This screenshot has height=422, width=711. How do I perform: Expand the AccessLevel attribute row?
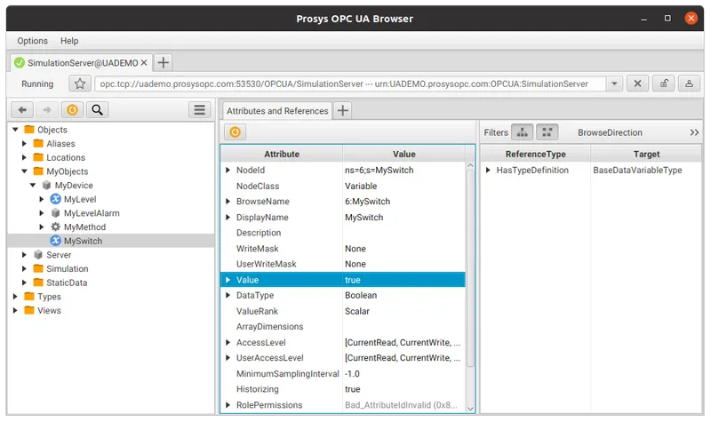coord(228,342)
